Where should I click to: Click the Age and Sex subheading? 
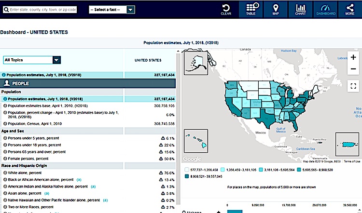(13, 131)
